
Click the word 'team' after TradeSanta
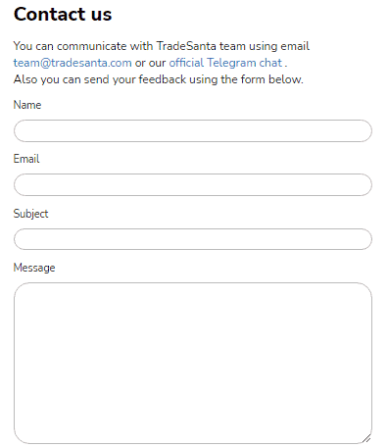(232, 46)
